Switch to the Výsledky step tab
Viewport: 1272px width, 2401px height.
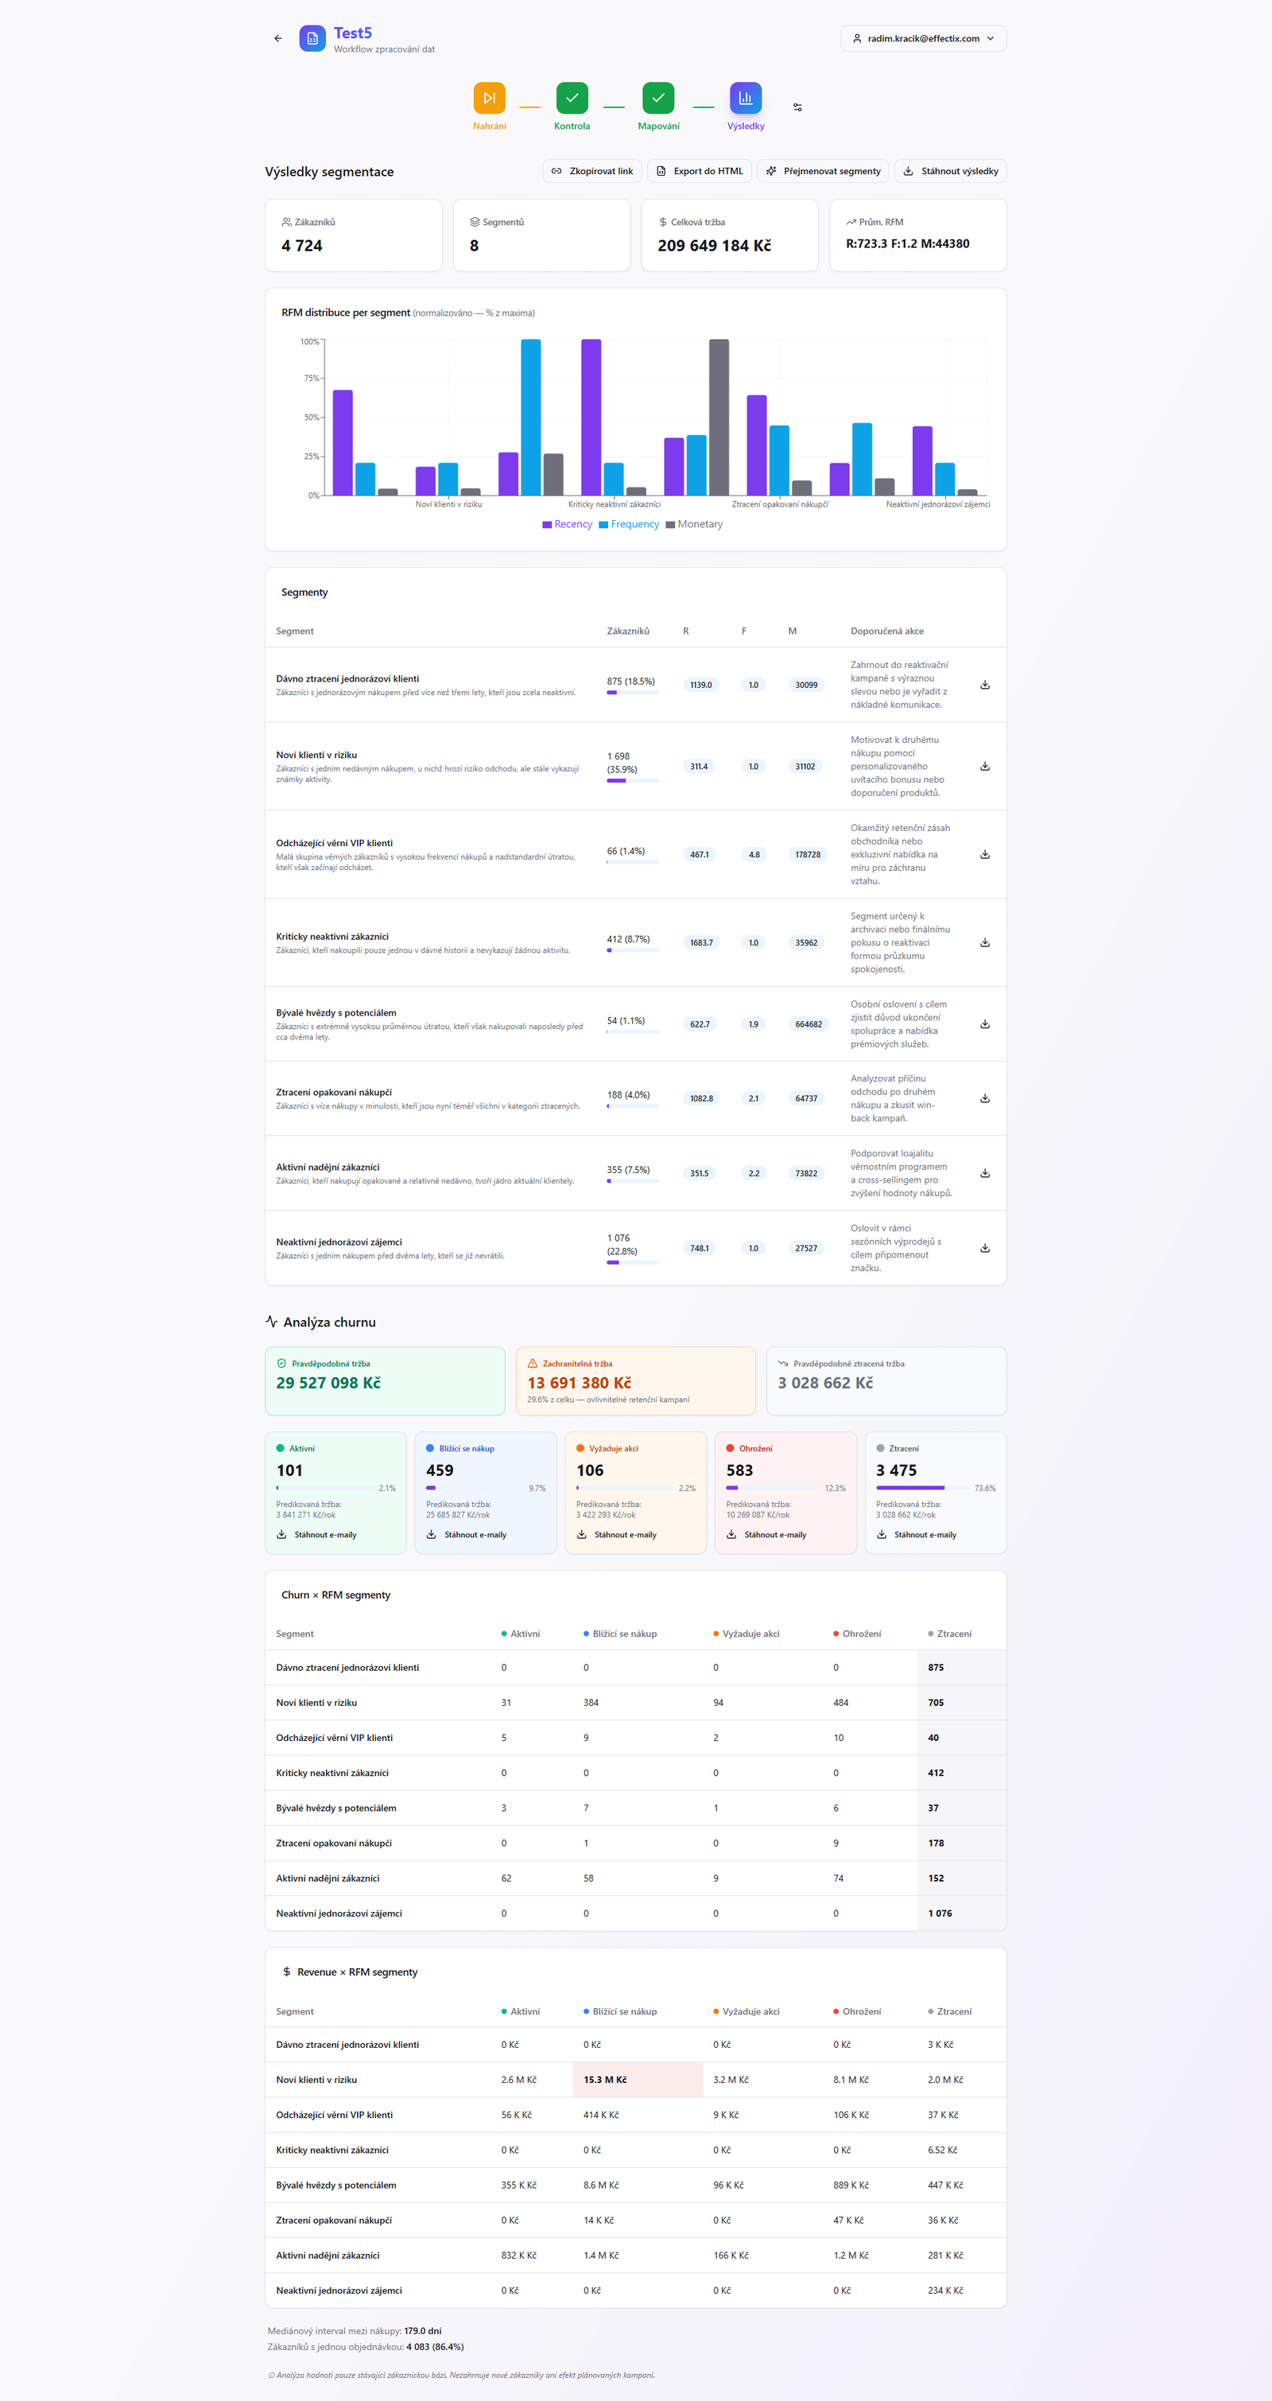coord(746,98)
